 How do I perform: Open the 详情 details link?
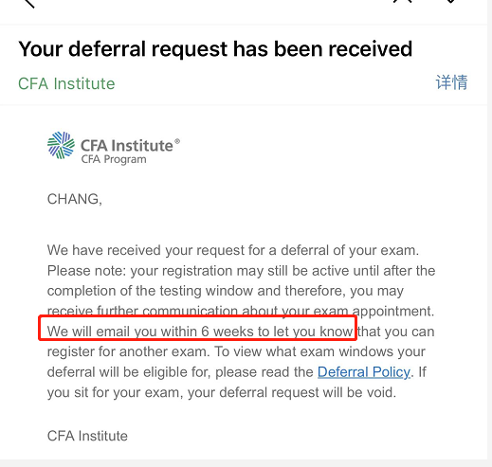[x=451, y=82]
